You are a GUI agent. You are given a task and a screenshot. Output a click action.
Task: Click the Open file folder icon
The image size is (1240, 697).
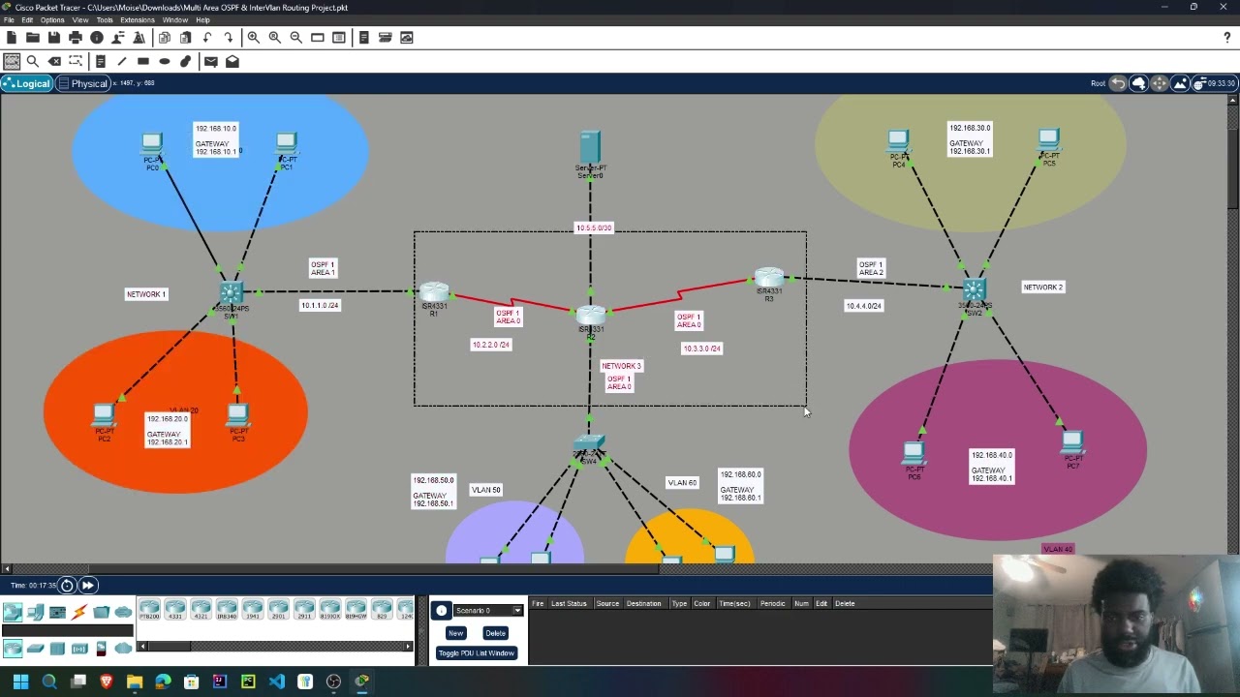click(32, 38)
